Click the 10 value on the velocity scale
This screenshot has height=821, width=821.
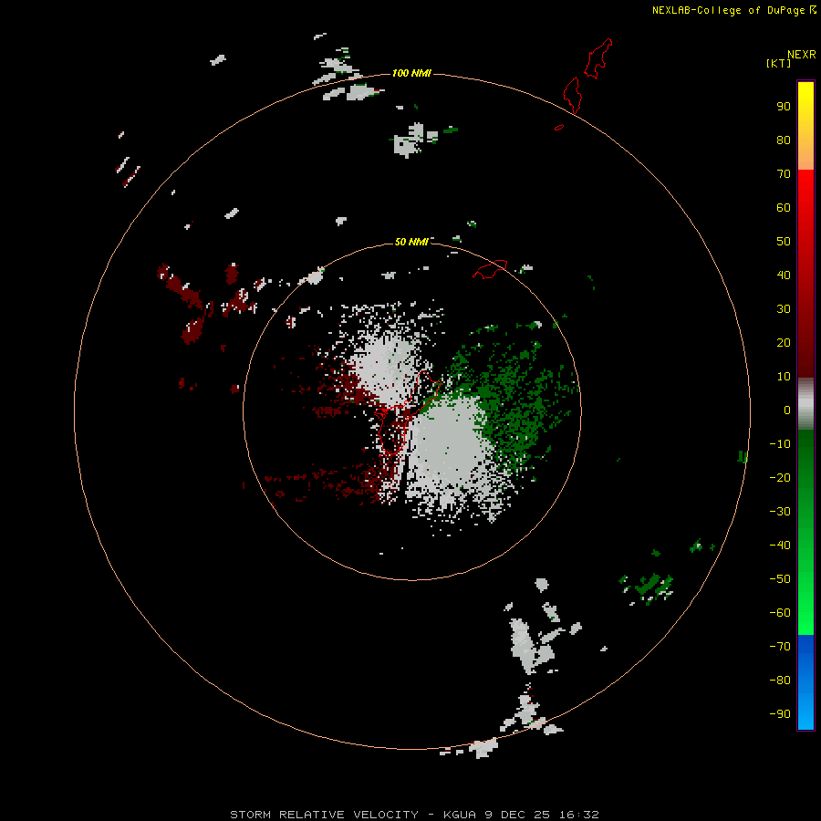pyautogui.click(x=784, y=377)
